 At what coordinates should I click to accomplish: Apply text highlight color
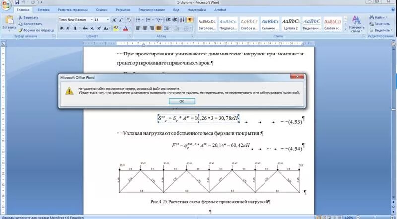[x=116, y=28]
